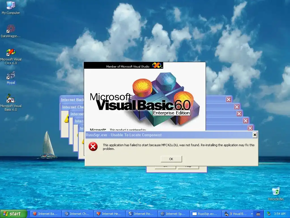Screen dimensions: 290x218
Task: Expand the 3 Visual B... taskbar group
Action: [238, 214]
